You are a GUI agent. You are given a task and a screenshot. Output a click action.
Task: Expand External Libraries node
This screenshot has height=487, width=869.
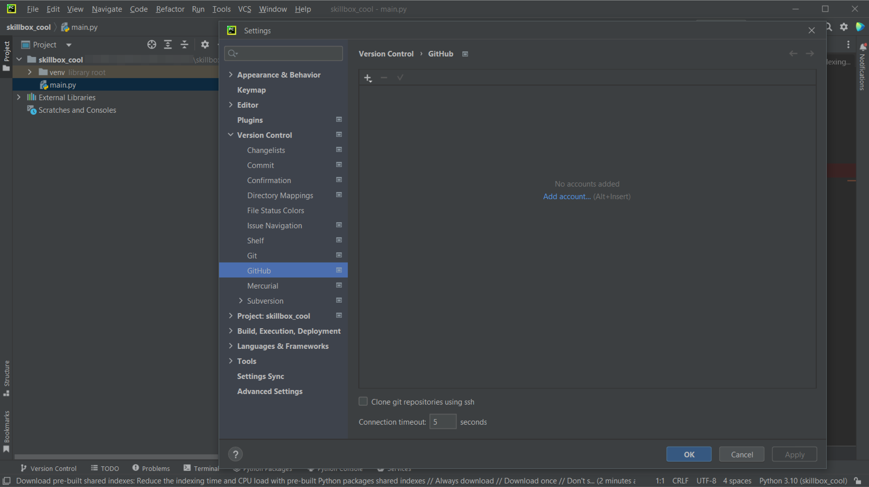[x=19, y=97]
